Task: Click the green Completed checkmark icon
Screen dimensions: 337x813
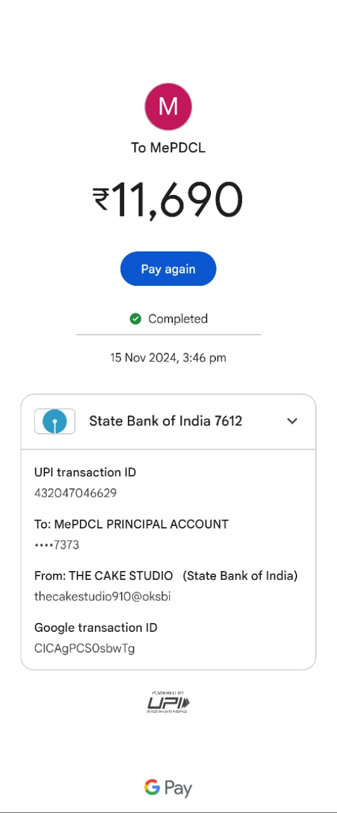Action: (x=135, y=319)
